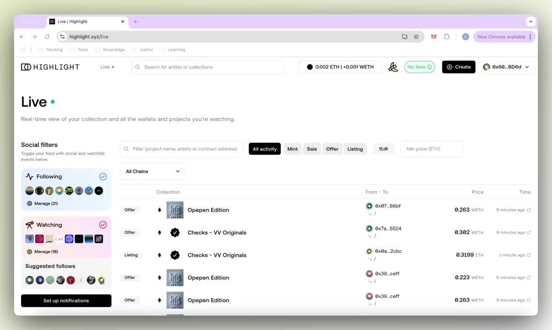Screen dimensions: 552x330
Task: Click the No fees badge
Action: point(420,67)
